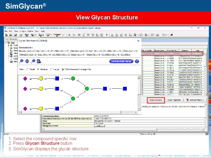This screenshot has width=211, height=158.
Task: Click the blue round info icon
Action: pyautogui.click(x=137, y=61)
